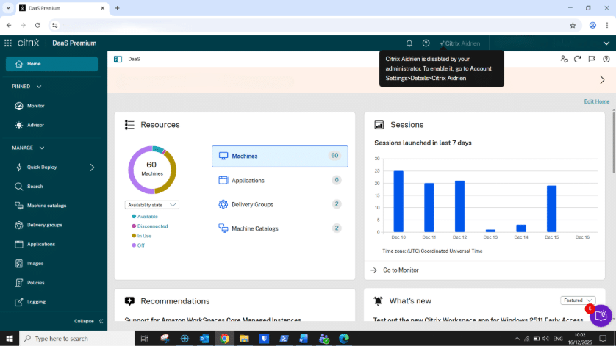The image size is (616, 346).
Task: Expand the Quick Deploy submenu arrow
Action: point(92,167)
